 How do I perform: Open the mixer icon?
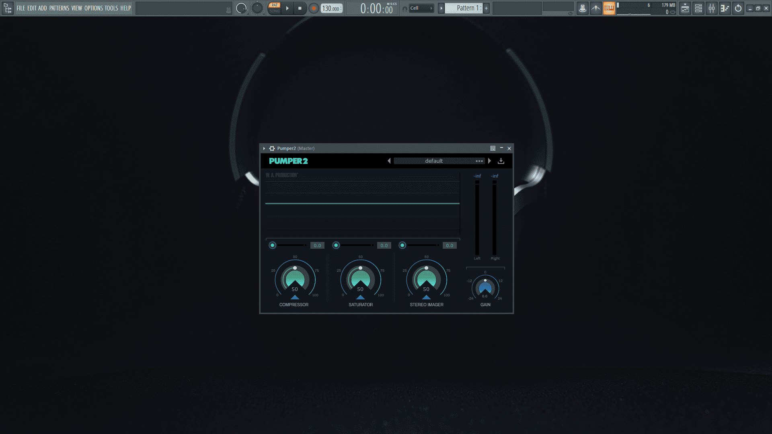[712, 8]
